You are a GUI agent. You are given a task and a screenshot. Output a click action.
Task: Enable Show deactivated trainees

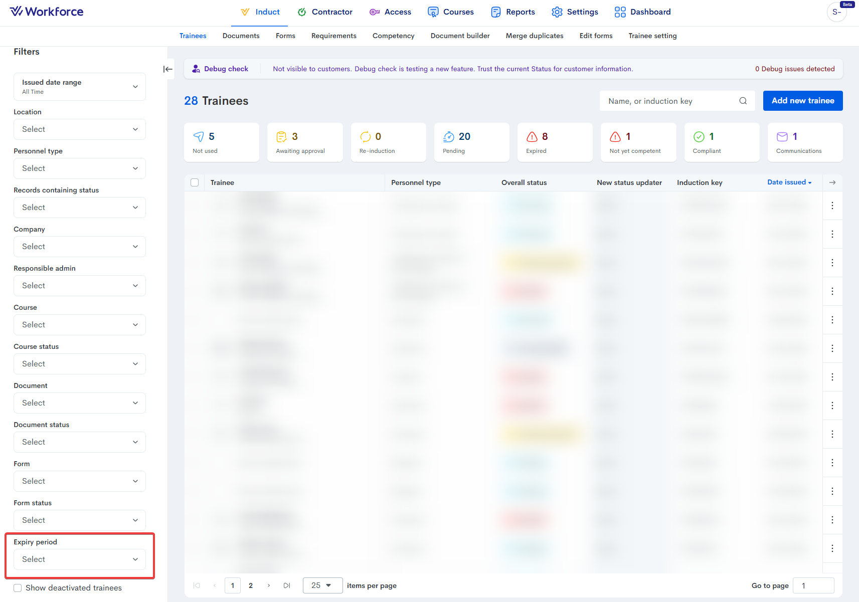(x=18, y=588)
